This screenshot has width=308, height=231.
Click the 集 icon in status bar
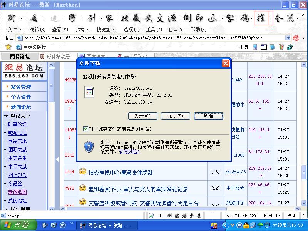199,216
